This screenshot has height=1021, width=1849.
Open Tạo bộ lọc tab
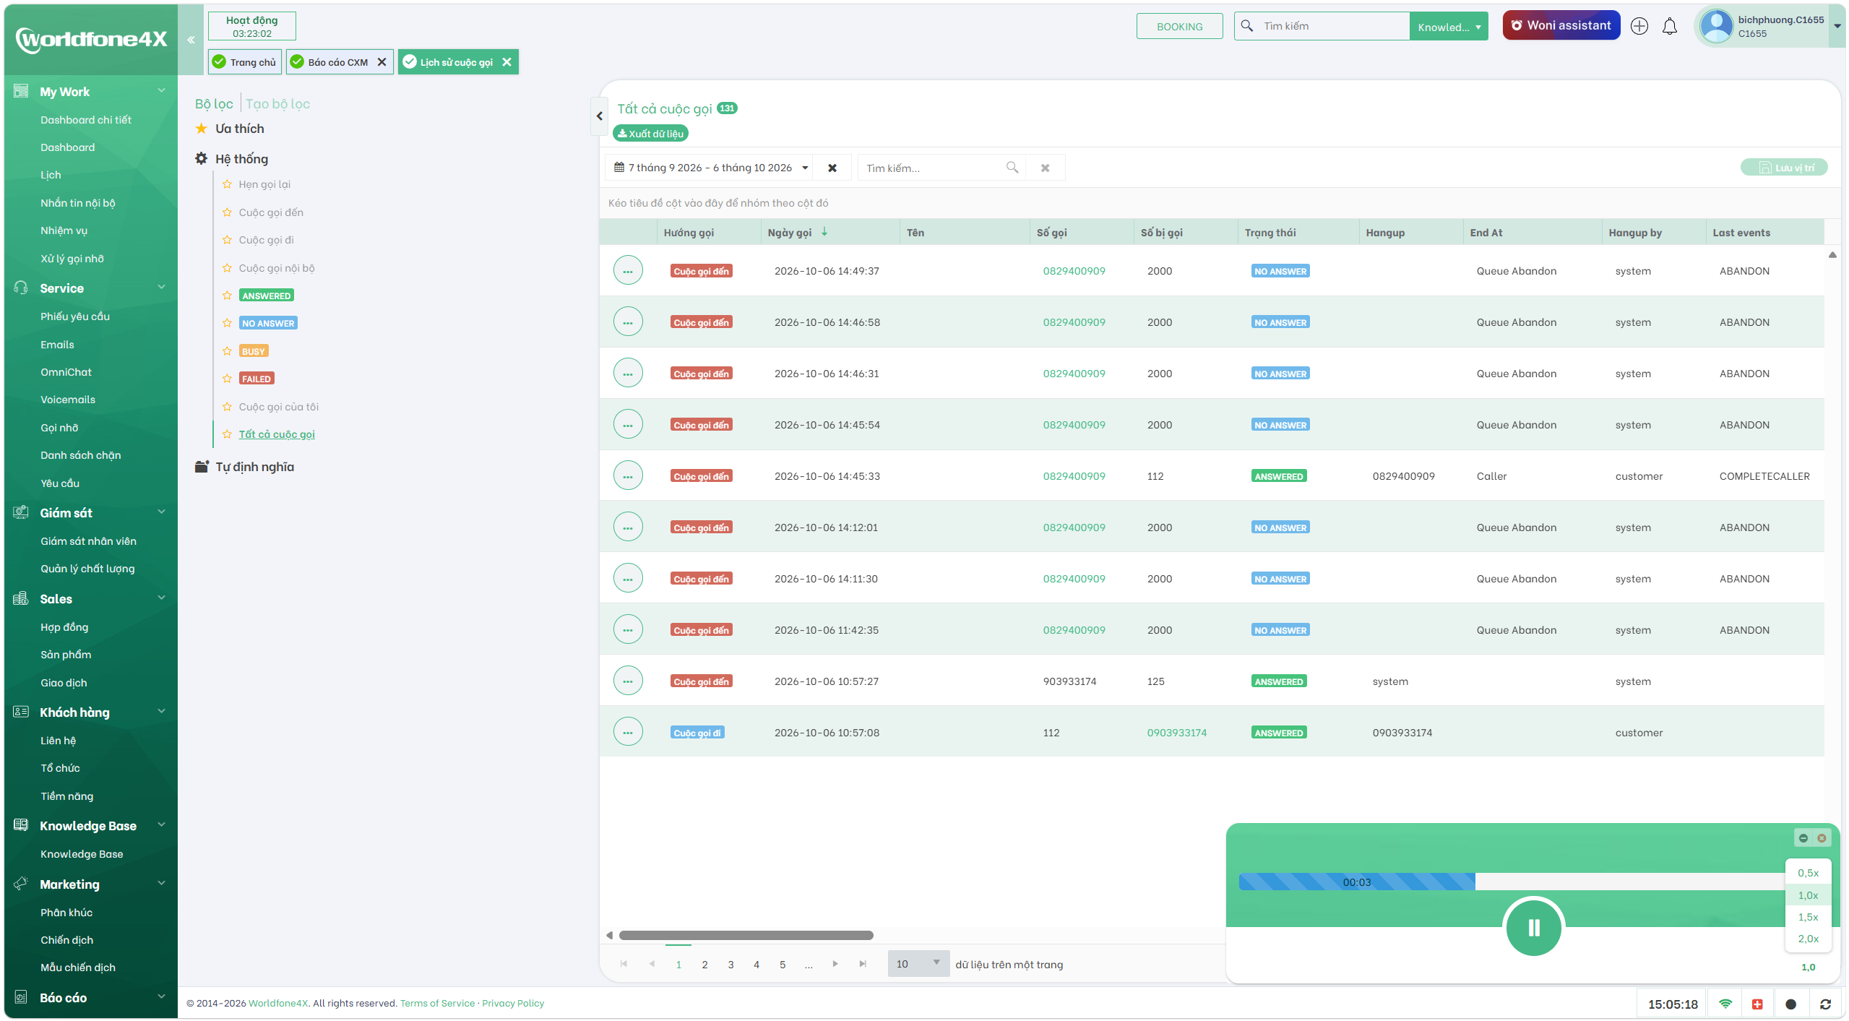click(277, 104)
